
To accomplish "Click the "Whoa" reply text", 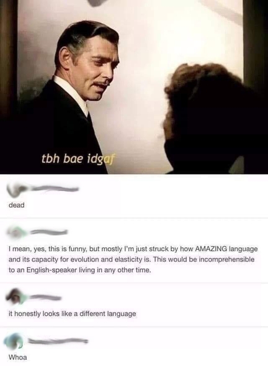I will click(x=18, y=357).
